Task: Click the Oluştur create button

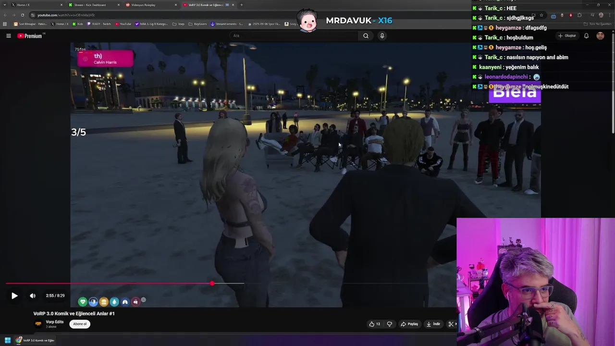Action: pyautogui.click(x=567, y=36)
